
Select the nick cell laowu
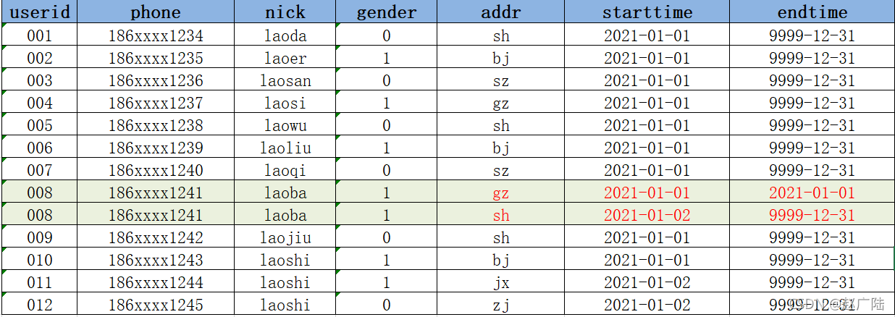coord(285,125)
